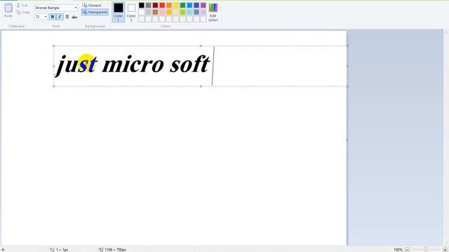Screen dimensions: 449x252
Task: Pick the blue-gray palette swatch
Action: click(196, 12)
